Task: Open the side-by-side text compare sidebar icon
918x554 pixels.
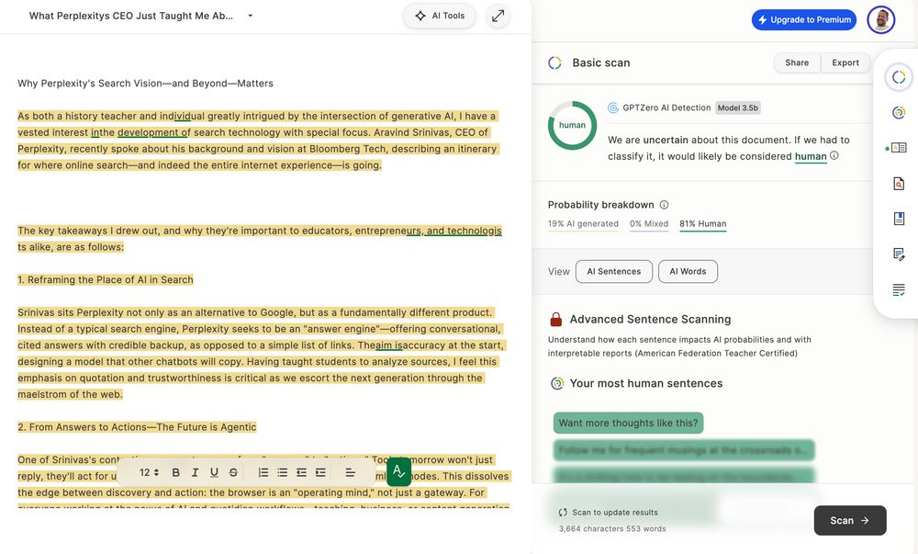Action: tap(899, 148)
